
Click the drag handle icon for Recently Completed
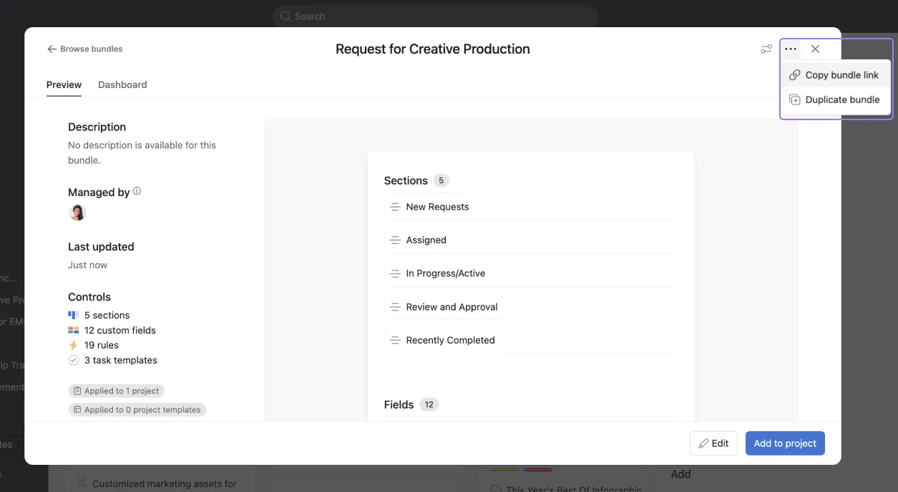[394, 340]
